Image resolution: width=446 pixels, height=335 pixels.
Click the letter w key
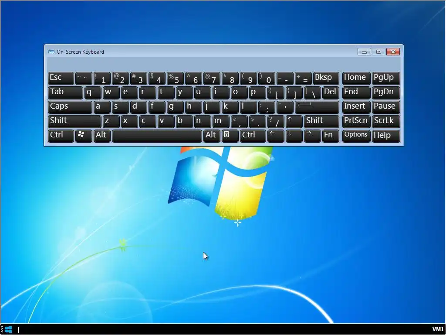111,93
